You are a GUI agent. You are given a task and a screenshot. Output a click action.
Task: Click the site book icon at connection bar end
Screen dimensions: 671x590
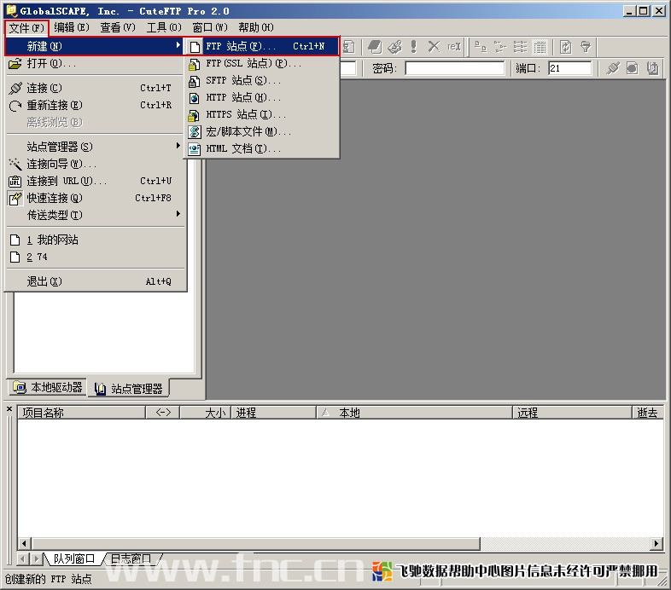point(652,68)
